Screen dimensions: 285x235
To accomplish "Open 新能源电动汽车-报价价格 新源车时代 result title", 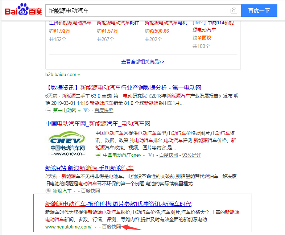I will click(118, 204).
